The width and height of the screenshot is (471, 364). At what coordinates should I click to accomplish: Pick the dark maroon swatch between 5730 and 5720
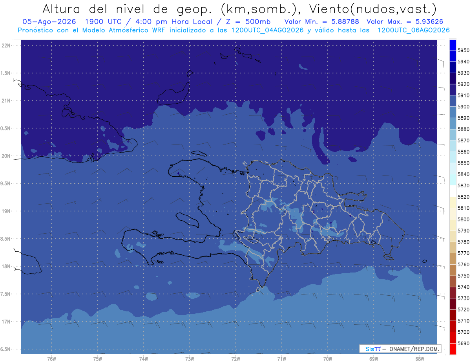click(452, 304)
